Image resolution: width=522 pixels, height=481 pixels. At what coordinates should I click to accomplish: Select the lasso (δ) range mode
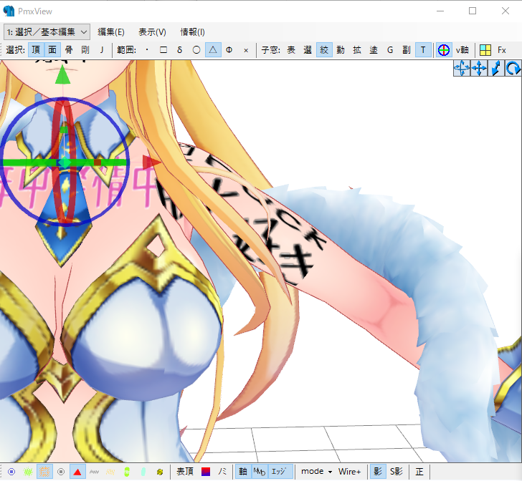coord(180,50)
